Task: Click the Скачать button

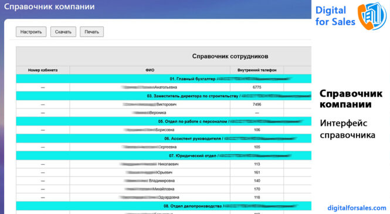Action: [x=63, y=32]
